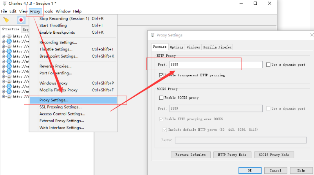Toggle Include default HTTP ports checkbox
The image size is (314, 175).
(x=164, y=130)
